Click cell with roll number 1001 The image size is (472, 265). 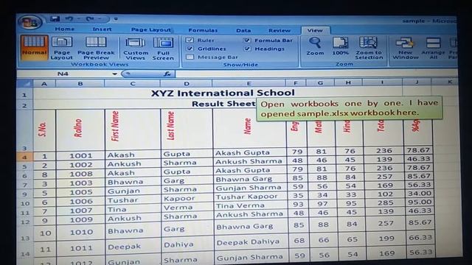tap(80, 155)
